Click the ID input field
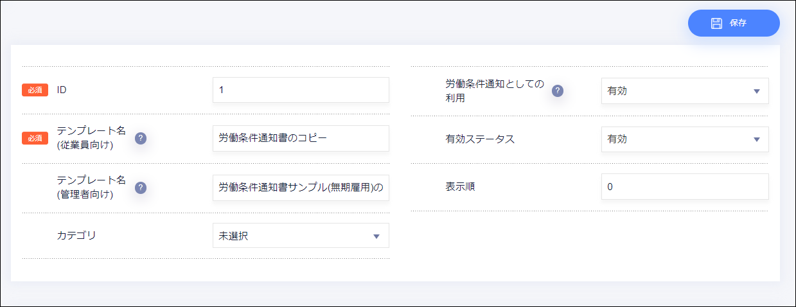Viewport: 796px width, 307px height. 301,90
